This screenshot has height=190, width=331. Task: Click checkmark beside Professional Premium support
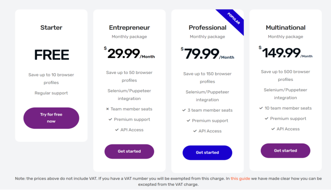tap(188, 120)
